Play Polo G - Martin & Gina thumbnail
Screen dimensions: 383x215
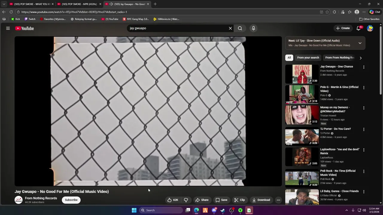[x=302, y=94]
